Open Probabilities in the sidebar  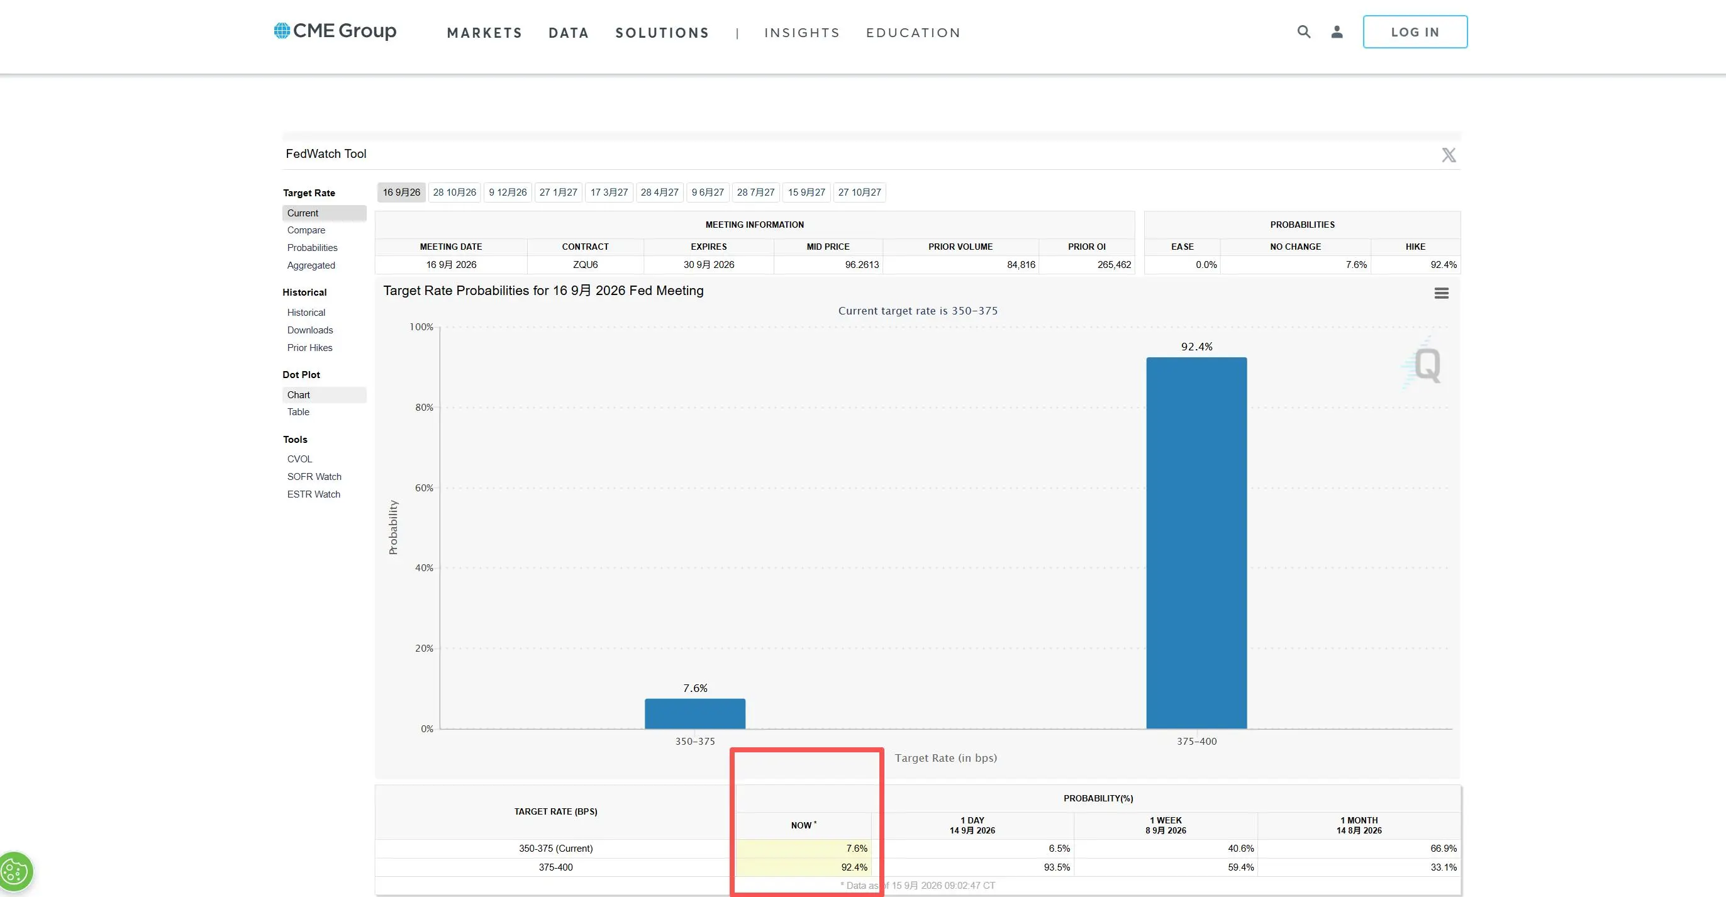(x=312, y=248)
